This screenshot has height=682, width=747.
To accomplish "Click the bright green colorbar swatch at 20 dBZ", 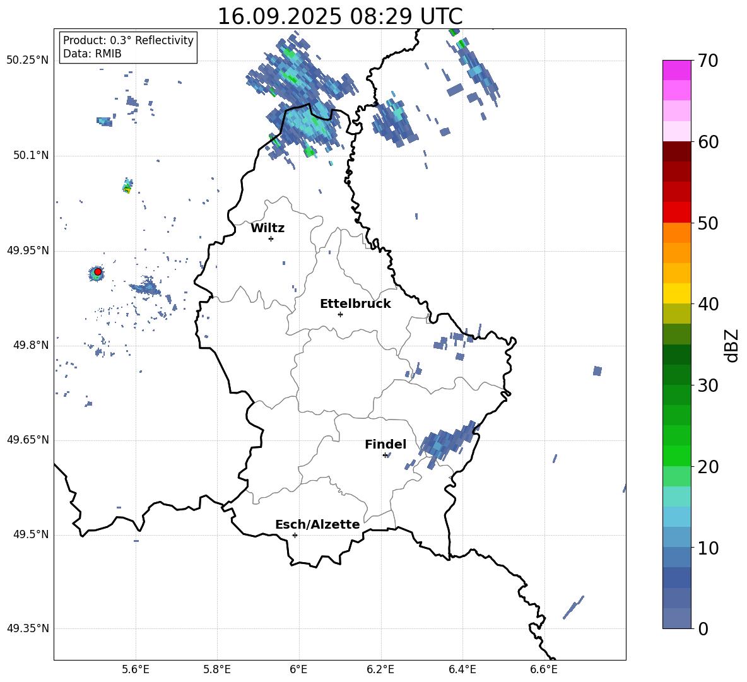I will click(677, 456).
